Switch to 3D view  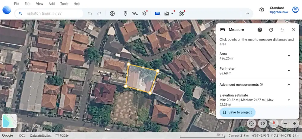click(262, 123)
